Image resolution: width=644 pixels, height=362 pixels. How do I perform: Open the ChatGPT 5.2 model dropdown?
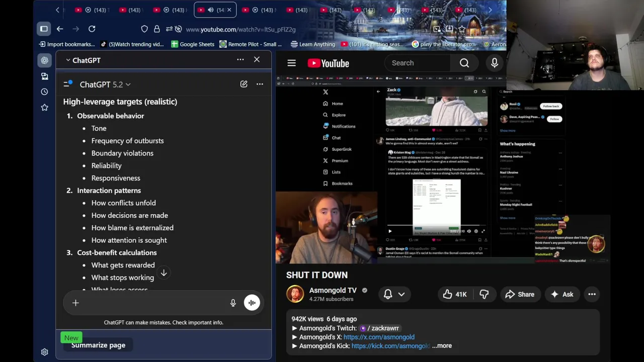click(105, 84)
